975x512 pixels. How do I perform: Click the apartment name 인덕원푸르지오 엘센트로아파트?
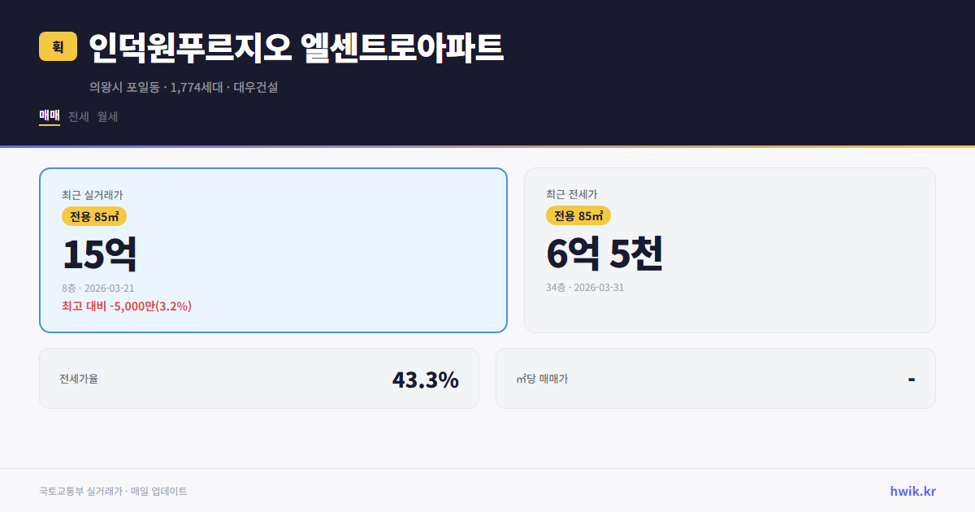(x=297, y=47)
